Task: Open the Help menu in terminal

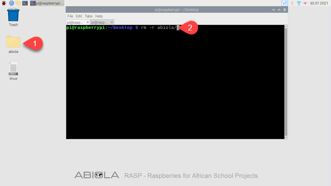Action: point(99,16)
